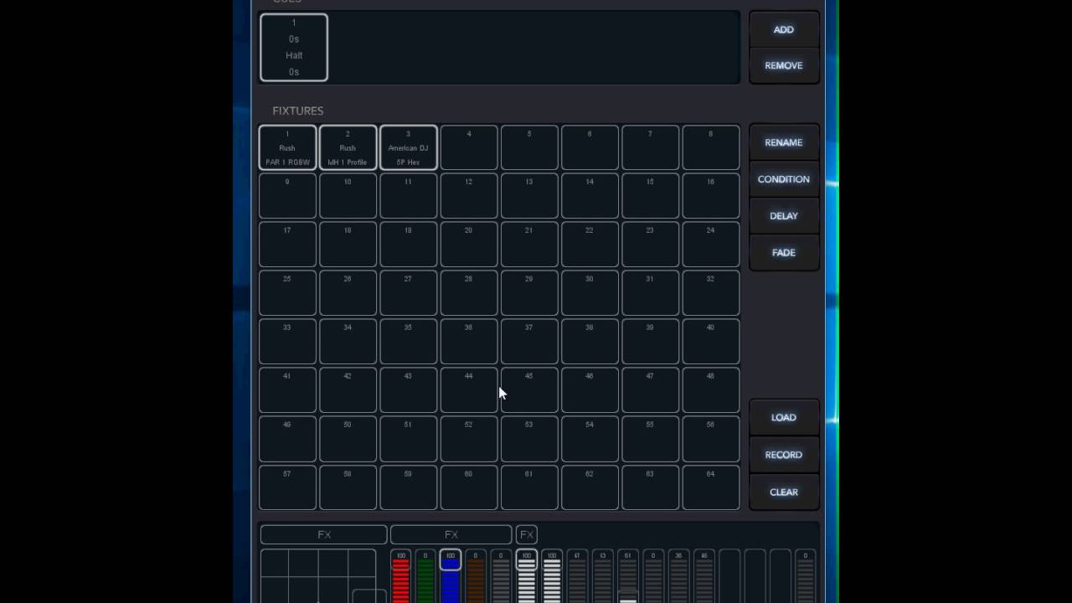Click inside the pan/tilt XY grid
1072x603 pixels.
(x=318, y=576)
